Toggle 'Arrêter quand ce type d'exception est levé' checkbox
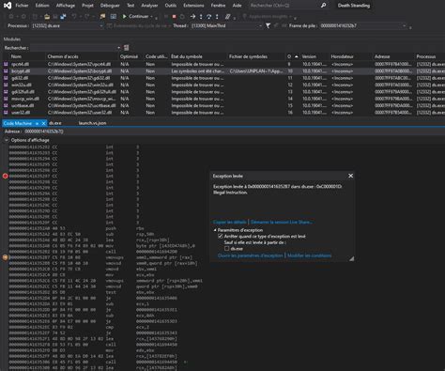Image resolution: width=445 pixels, height=371 pixels. coord(221,237)
